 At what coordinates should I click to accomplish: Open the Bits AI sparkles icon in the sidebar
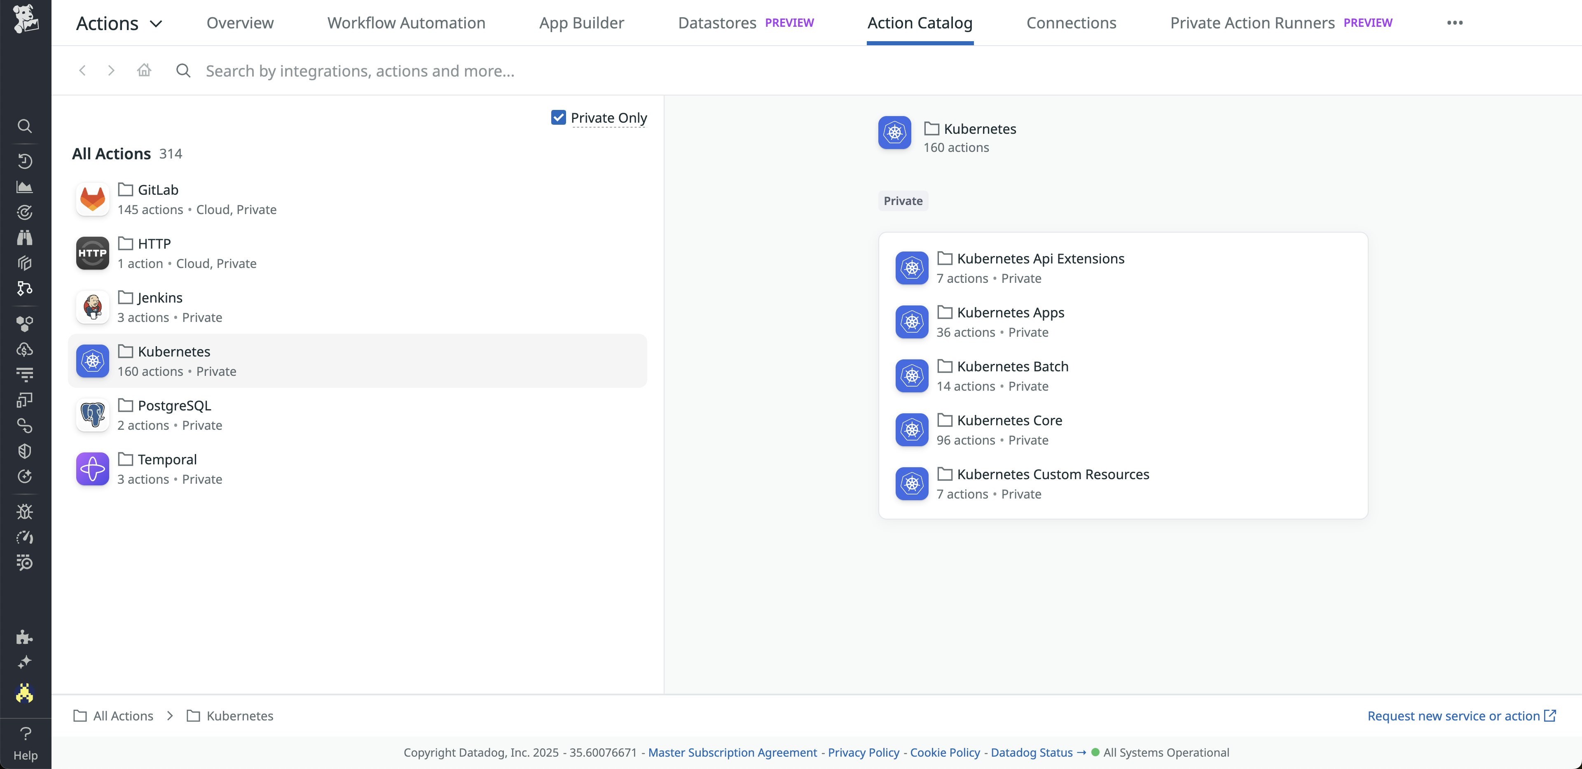click(25, 662)
